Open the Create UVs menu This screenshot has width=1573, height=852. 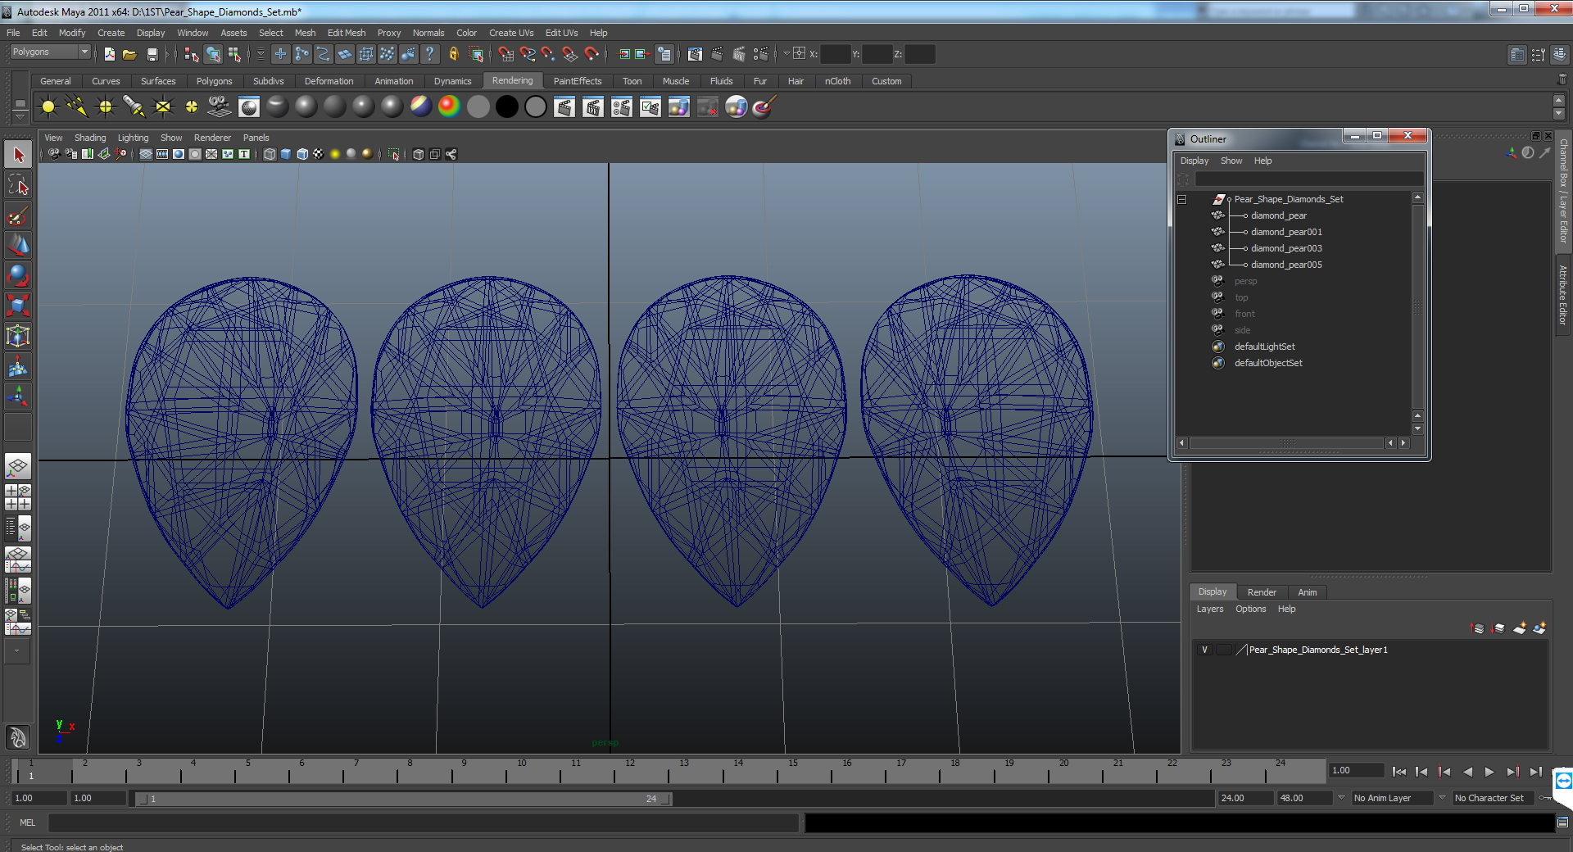511,33
